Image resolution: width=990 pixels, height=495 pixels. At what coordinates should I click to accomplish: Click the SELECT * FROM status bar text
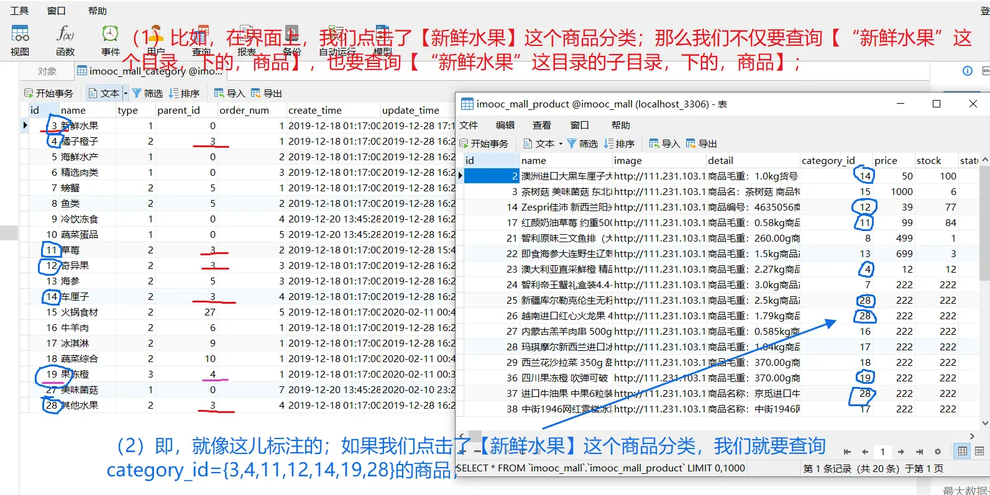[601, 468]
